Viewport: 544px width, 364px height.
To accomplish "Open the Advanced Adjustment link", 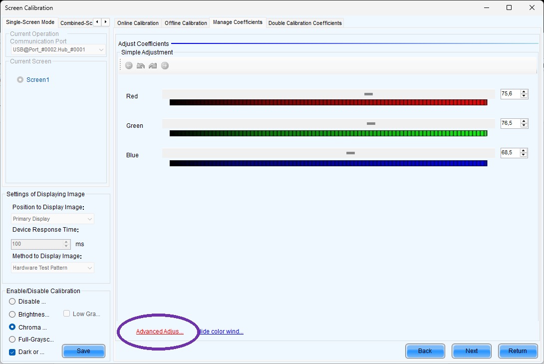I will coord(160,332).
